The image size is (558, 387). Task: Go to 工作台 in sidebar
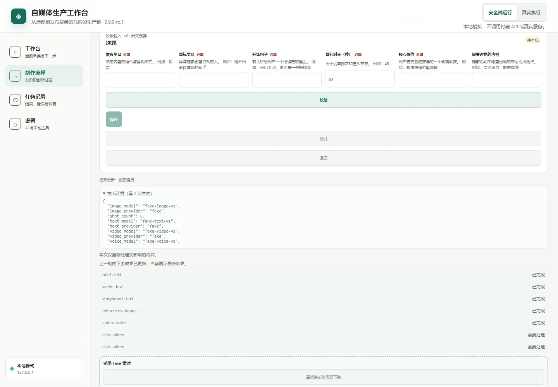coord(45,52)
